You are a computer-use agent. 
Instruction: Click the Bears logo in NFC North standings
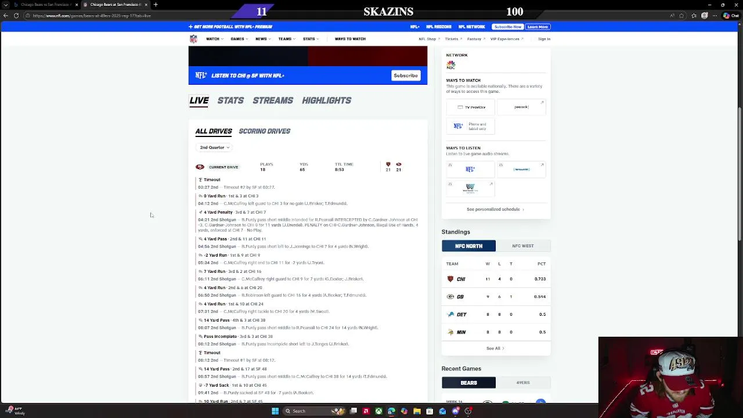point(450,279)
